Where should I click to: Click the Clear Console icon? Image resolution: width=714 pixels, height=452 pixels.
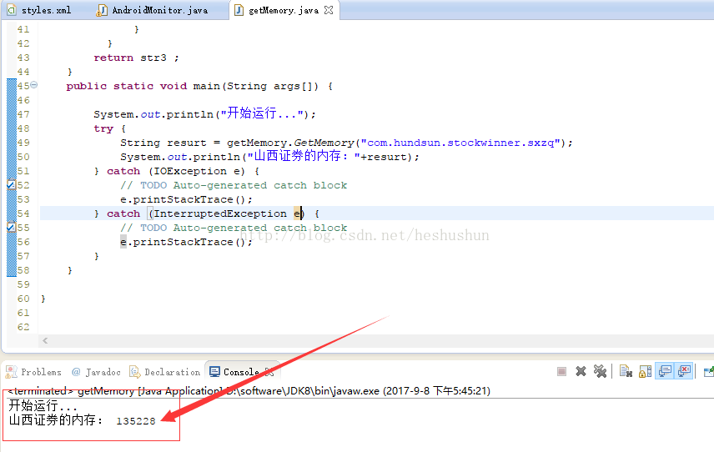tap(625, 372)
